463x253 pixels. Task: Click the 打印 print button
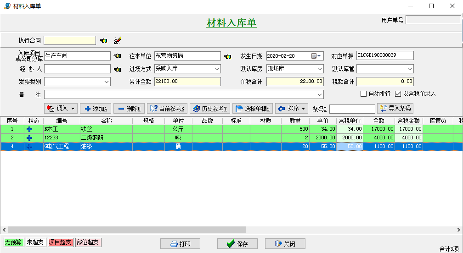180,244
